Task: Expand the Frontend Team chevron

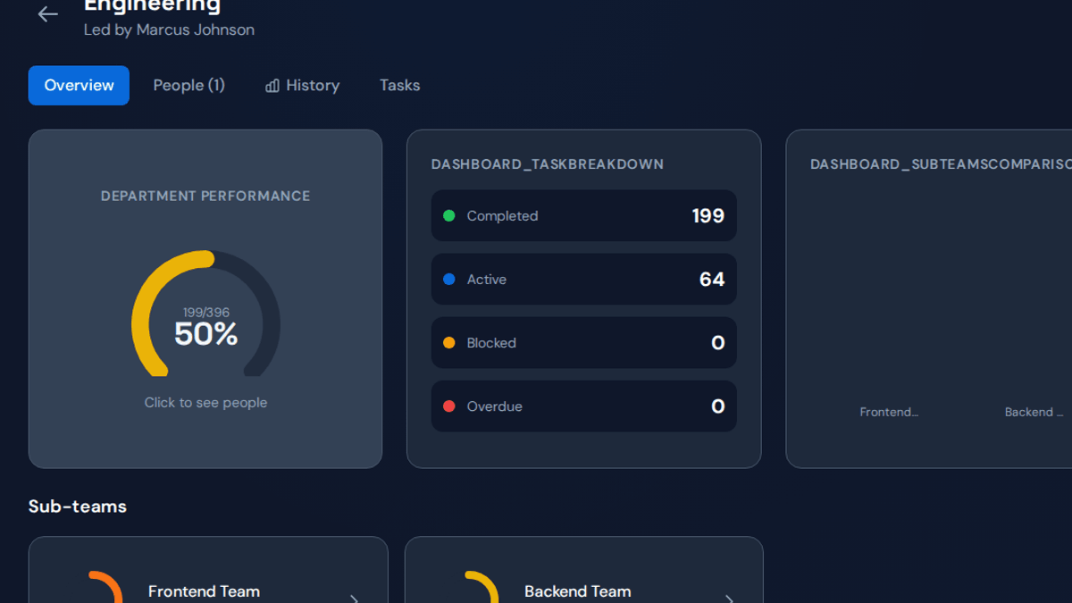Action: [x=354, y=599]
